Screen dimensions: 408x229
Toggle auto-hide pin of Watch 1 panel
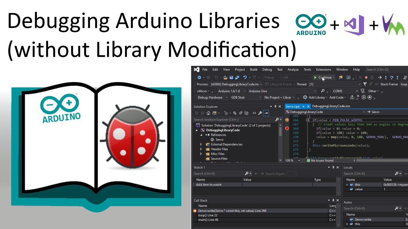pyautogui.click(x=333, y=167)
